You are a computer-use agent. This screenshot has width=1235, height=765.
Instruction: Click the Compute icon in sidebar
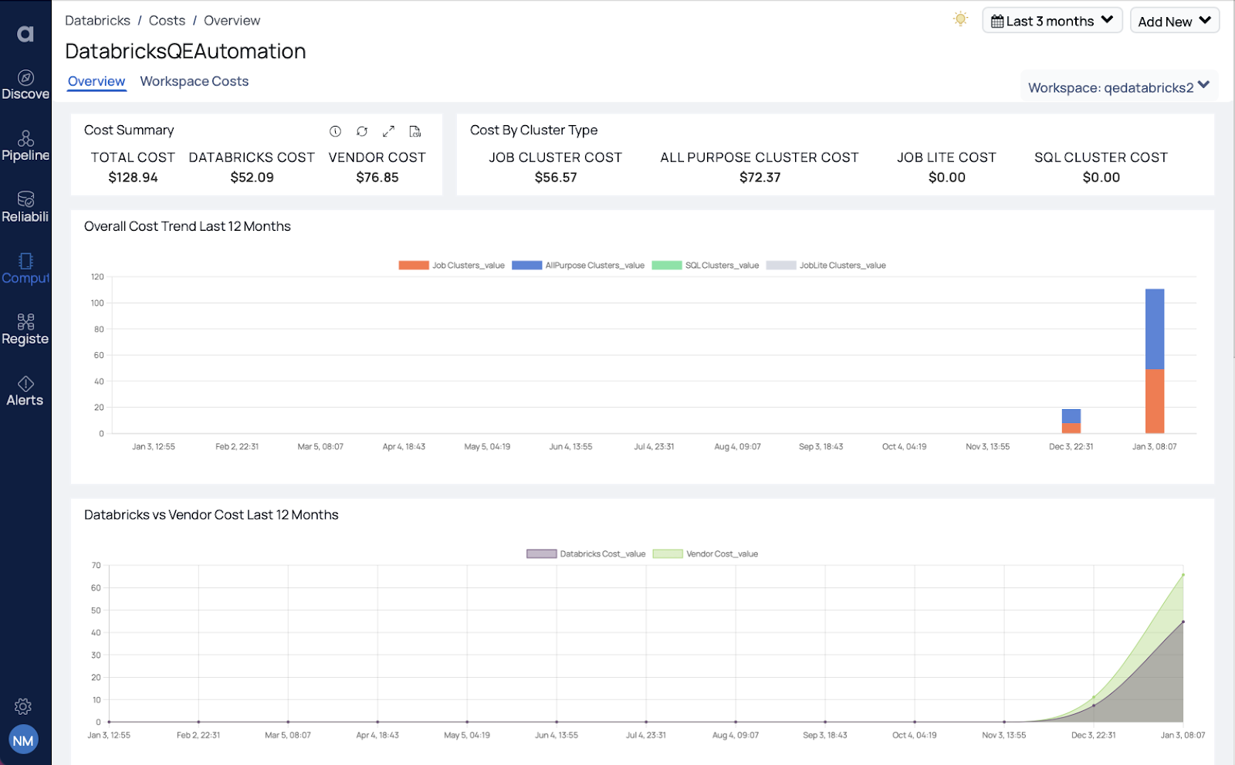click(25, 267)
